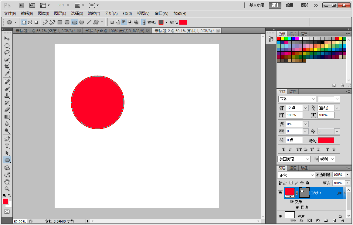353x225 pixels.
Task: Select the Hand tool
Action: click(x=7, y=182)
